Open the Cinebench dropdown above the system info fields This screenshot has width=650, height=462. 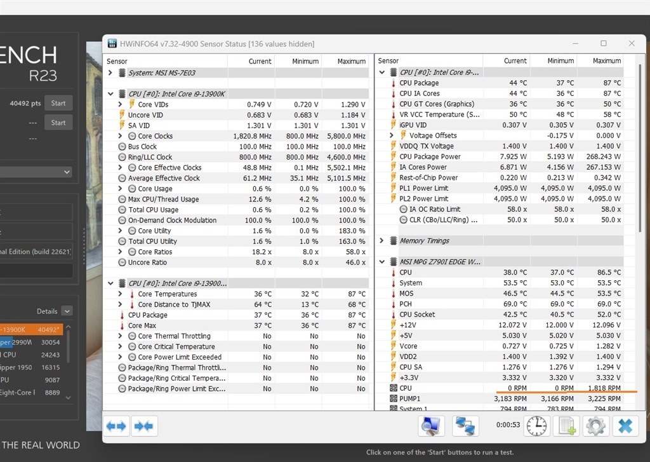36,172
